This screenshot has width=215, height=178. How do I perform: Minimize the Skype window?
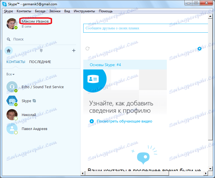point(189,3)
